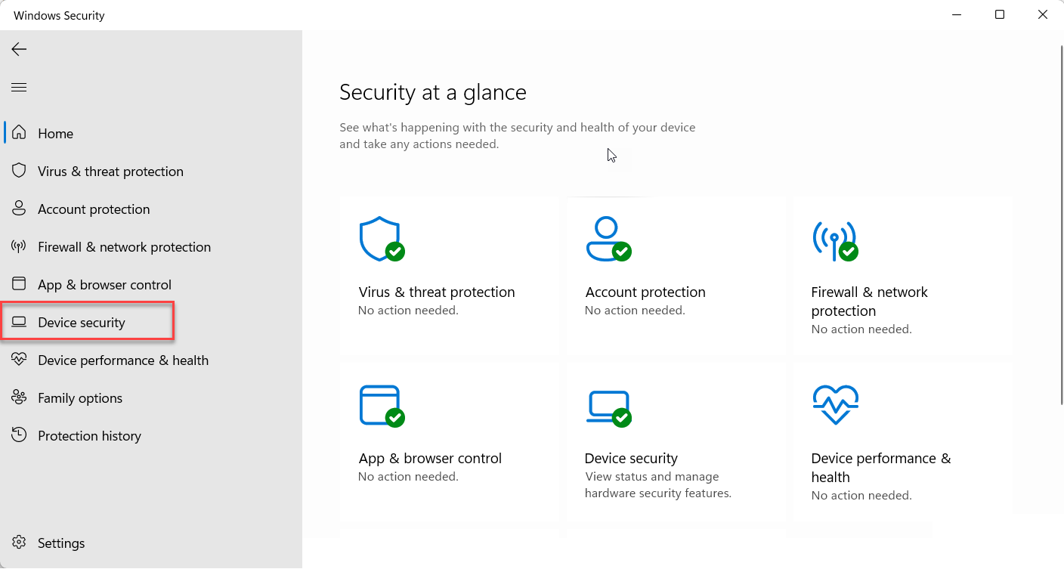The height and width of the screenshot is (569, 1064).
Task: Click the large browser window icon on App card
Action: point(382,406)
